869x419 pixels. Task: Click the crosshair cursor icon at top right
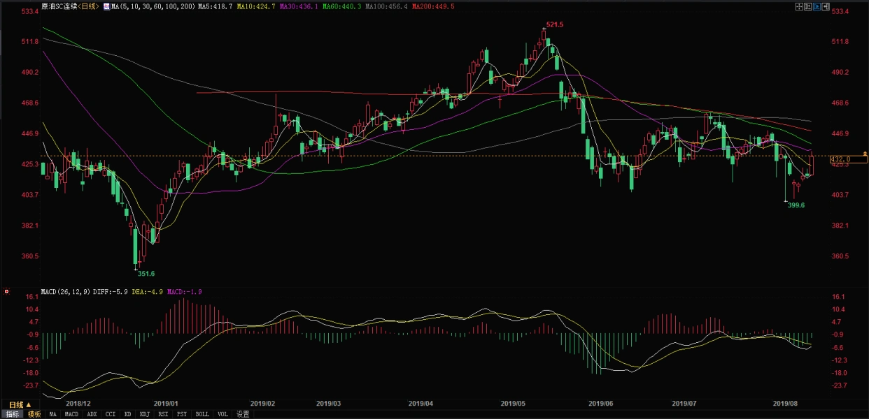(800, 6)
